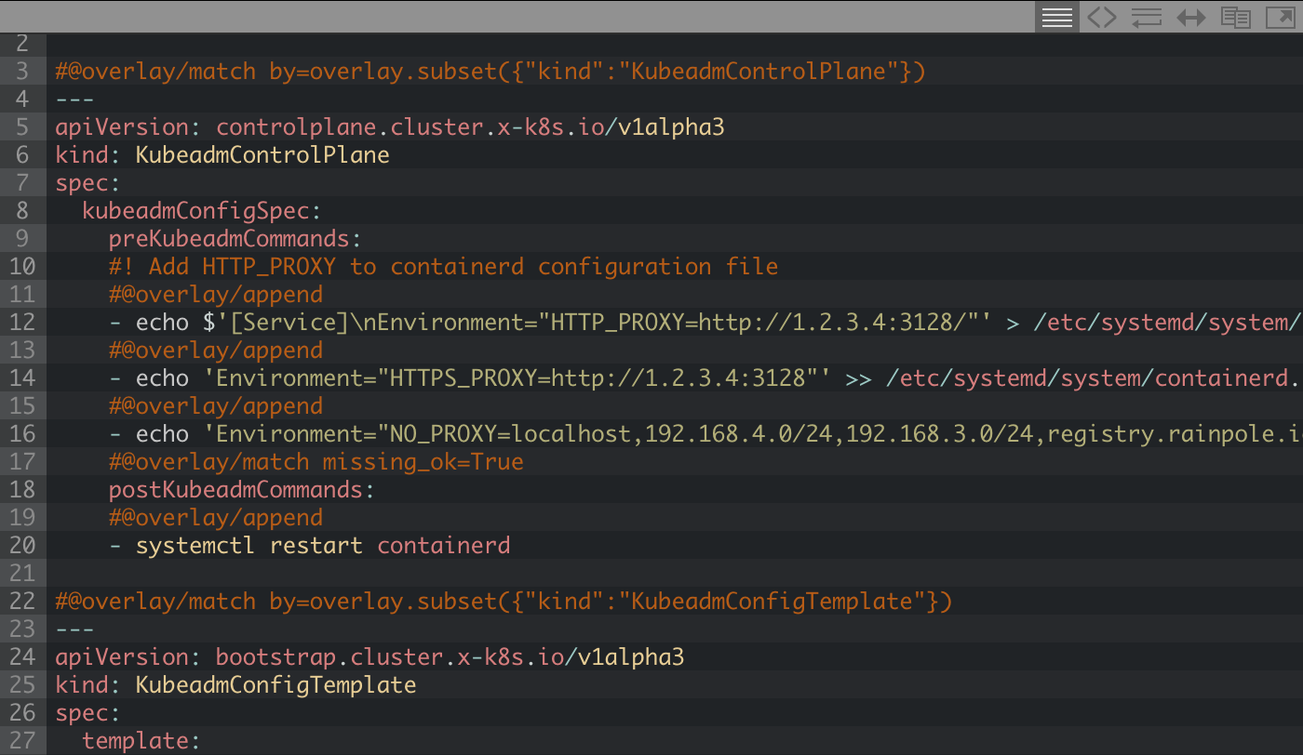Click the template key on the last line
Screen dimensions: 1303x755
click(x=136, y=741)
